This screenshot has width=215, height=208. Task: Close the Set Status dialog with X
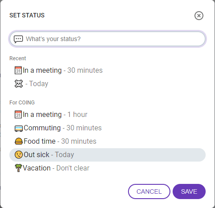(x=199, y=16)
